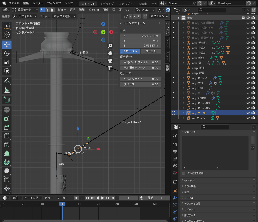This screenshot has height=222, width=258.
Task: Activate the 3D Cursor tool
Action: pyautogui.click(x=7, y=35)
